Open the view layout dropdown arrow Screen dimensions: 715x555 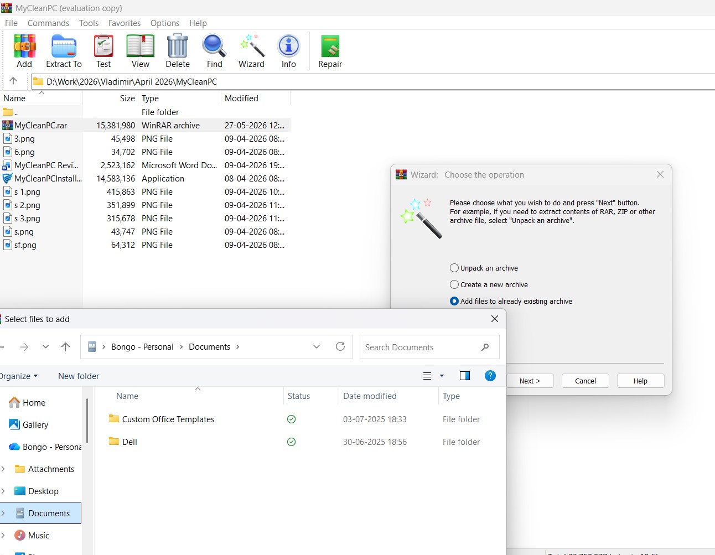click(x=442, y=376)
